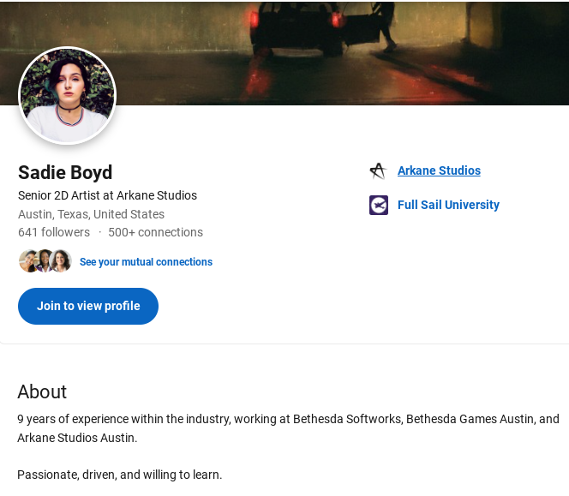Image resolution: width=569 pixels, height=496 pixels.
Task: Open Sadie Boyd's circular profile photo
Action: [67, 95]
